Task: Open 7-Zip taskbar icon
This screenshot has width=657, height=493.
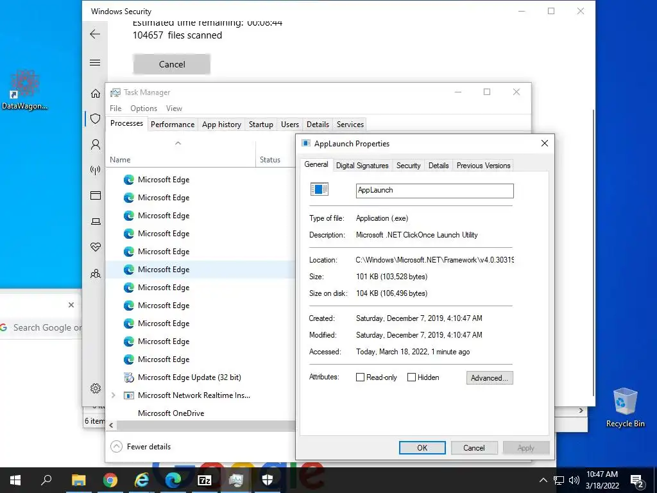Action: pyautogui.click(x=205, y=480)
